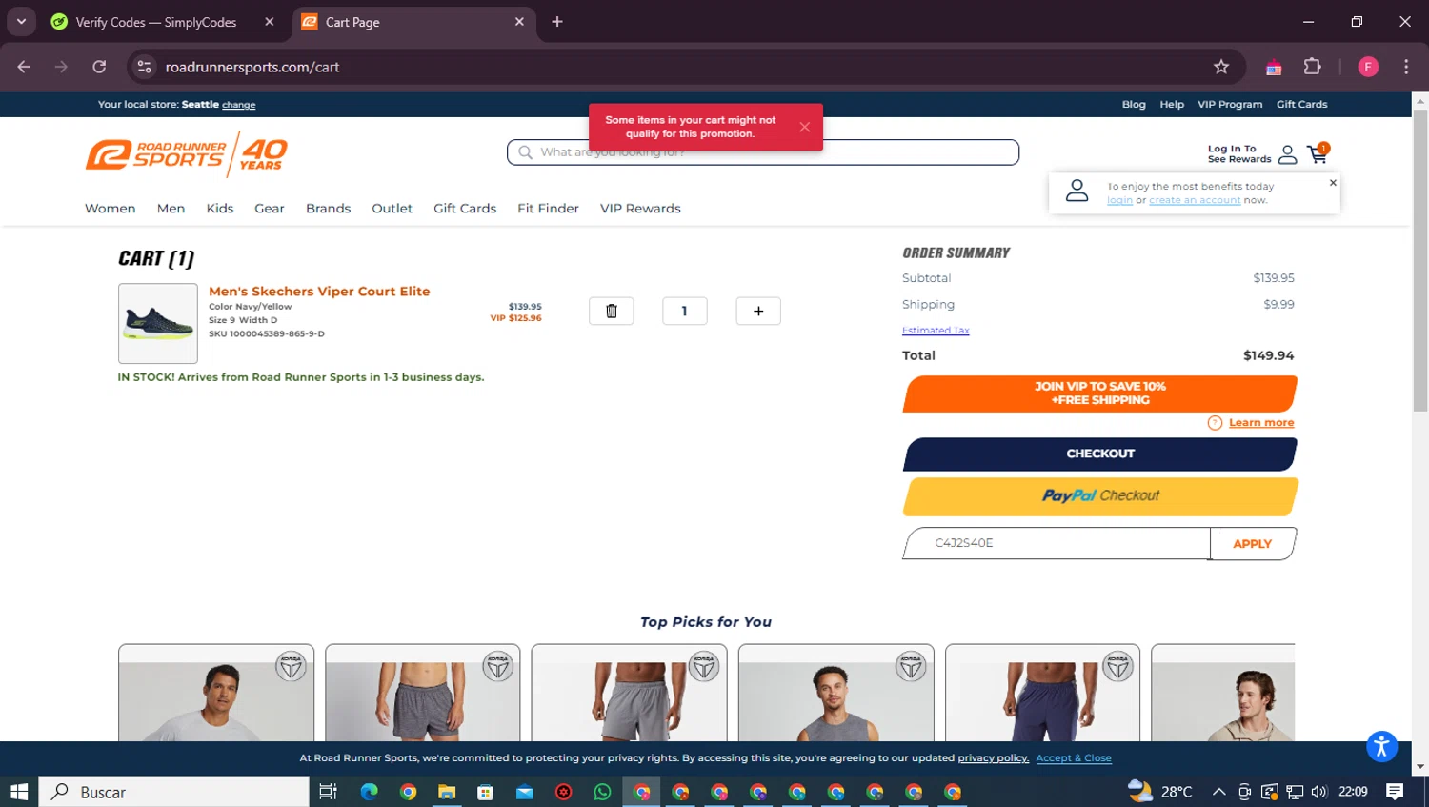Open File Explorer from taskbar
1429x807 pixels.
tap(447, 792)
